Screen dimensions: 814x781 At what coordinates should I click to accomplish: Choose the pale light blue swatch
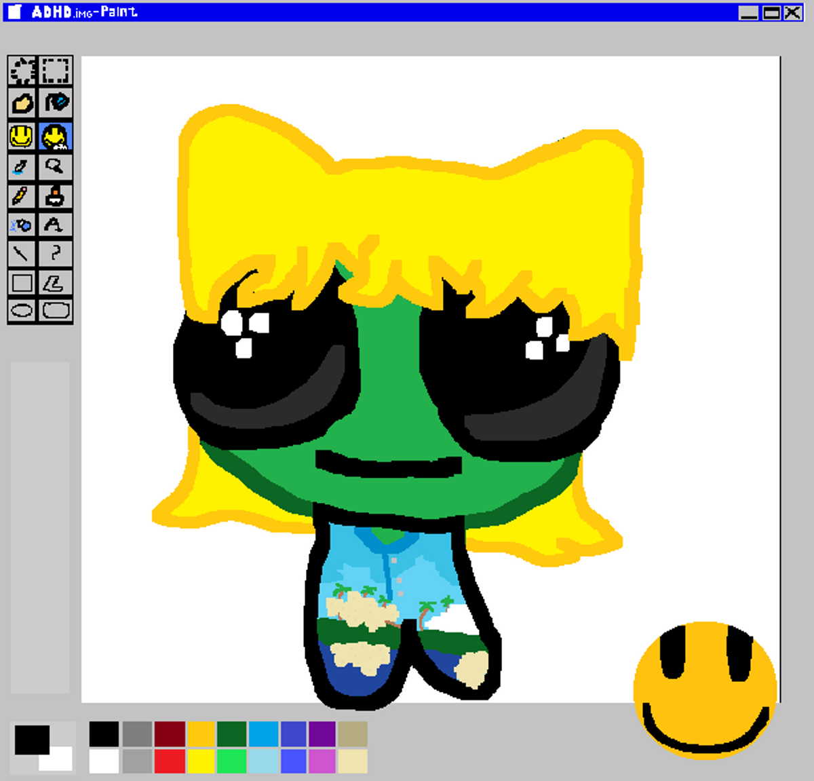coord(264,761)
